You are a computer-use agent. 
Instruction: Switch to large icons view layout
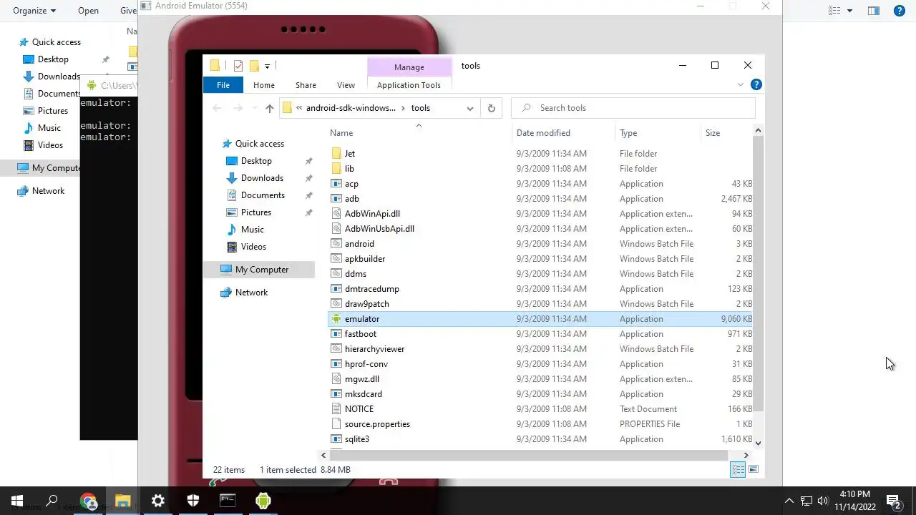point(754,470)
